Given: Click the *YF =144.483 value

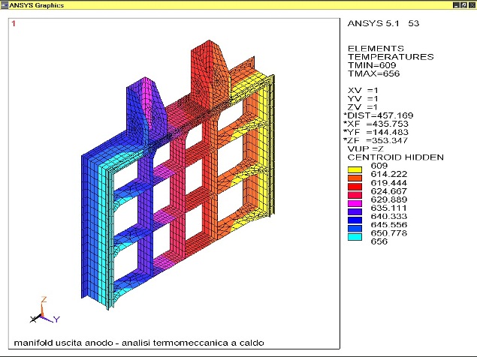Looking at the screenshot, I should [x=376, y=132].
